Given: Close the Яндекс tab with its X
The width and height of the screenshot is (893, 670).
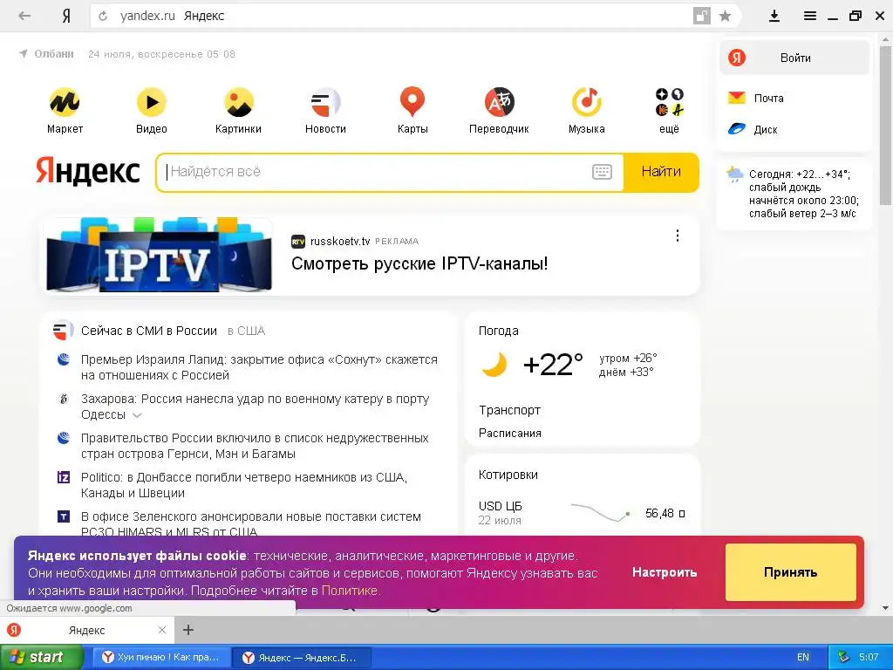Looking at the screenshot, I should [161, 630].
